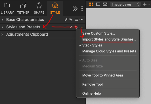Expand the Base Characteristics panel
151x104 pixels.
tap(2, 20)
